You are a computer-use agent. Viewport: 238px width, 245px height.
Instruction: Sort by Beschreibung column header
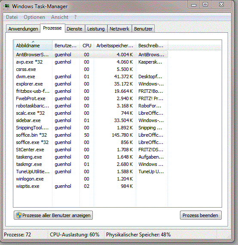pyautogui.click(x=152, y=46)
